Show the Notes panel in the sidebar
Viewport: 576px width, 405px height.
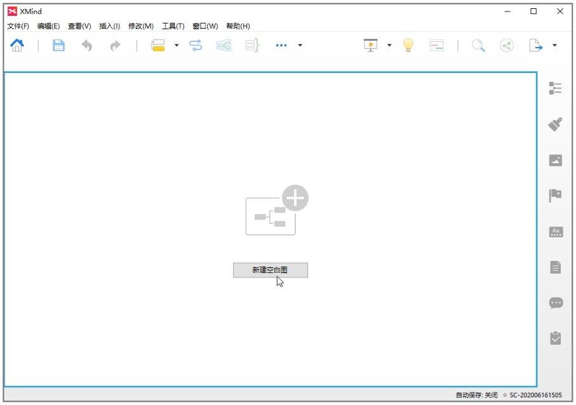pyautogui.click(x=556, y=267)
